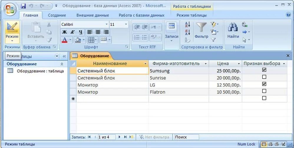Open the Работа с базами данных tab
294x148 pixels.
[142, 15]
